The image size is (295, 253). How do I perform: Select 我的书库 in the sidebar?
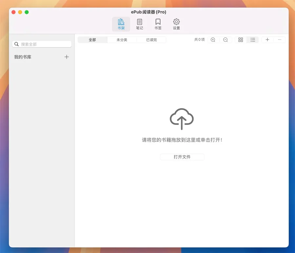[23, 57]
